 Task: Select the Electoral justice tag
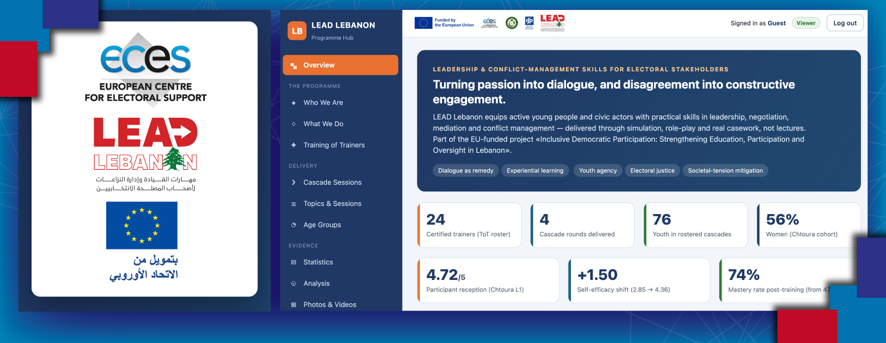click(652, 170)
